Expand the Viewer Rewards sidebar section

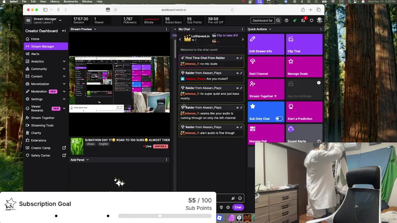click(x=64, y=108)
